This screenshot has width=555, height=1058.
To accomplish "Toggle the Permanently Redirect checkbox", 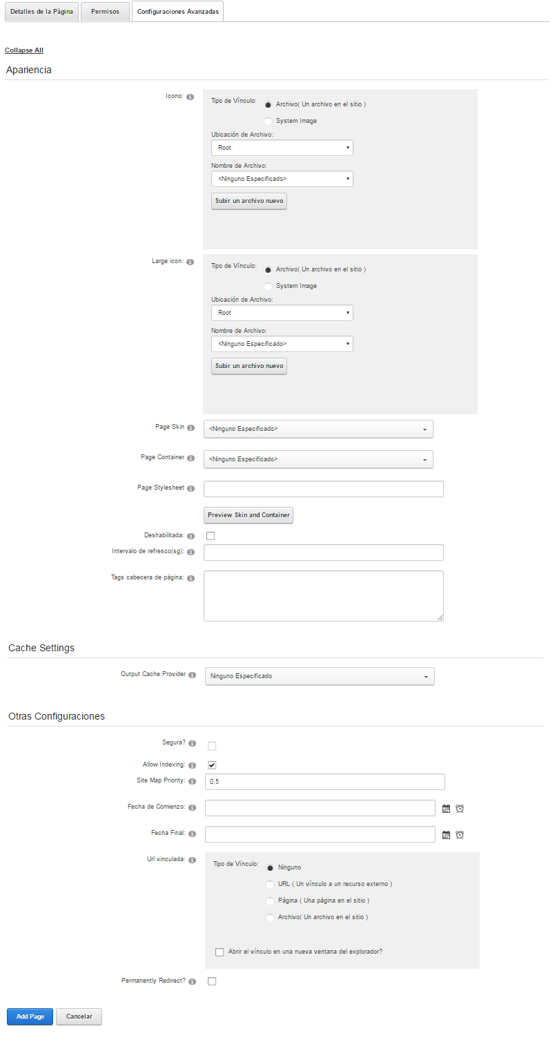I will (x=212, y=981).
